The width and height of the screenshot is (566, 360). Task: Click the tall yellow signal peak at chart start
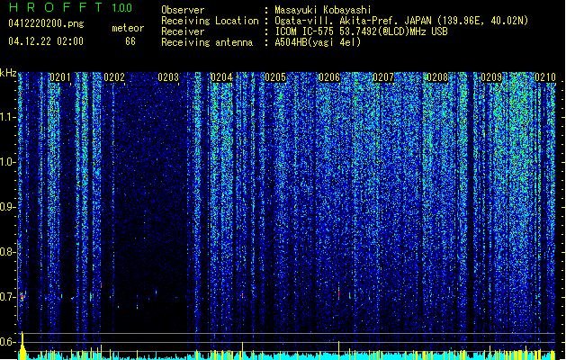(x=22, y=346)
